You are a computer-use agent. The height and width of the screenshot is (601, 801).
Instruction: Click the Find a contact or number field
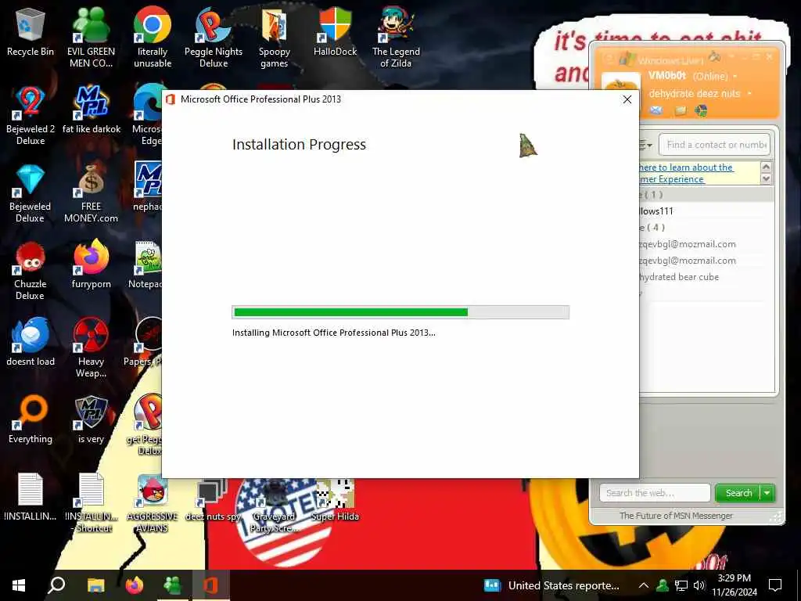714,145
